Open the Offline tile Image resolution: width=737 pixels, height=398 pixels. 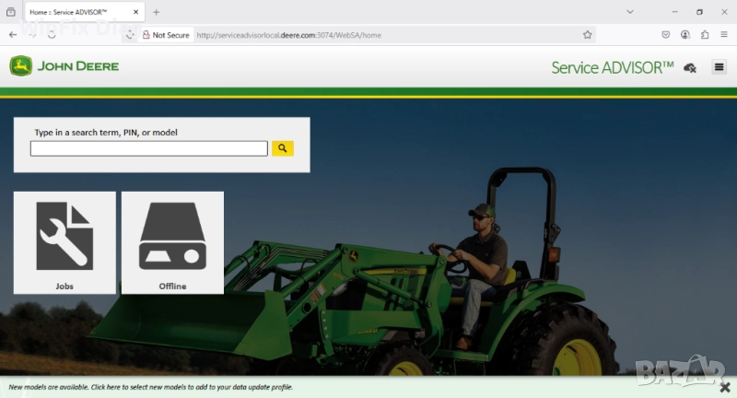coord(172,242)
